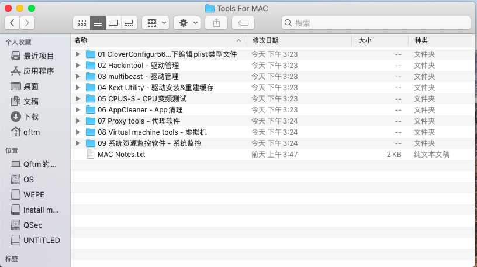
Task: Switch to gallery view
Action: (129, 23)
